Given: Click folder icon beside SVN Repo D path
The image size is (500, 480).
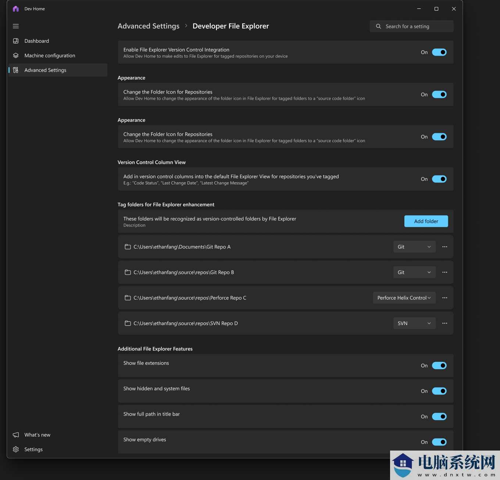Looking at the screenshot, I should tap(128, 323).
